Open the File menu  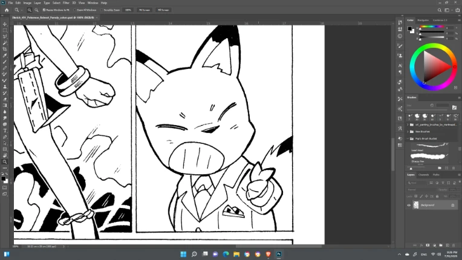point(10,2)
